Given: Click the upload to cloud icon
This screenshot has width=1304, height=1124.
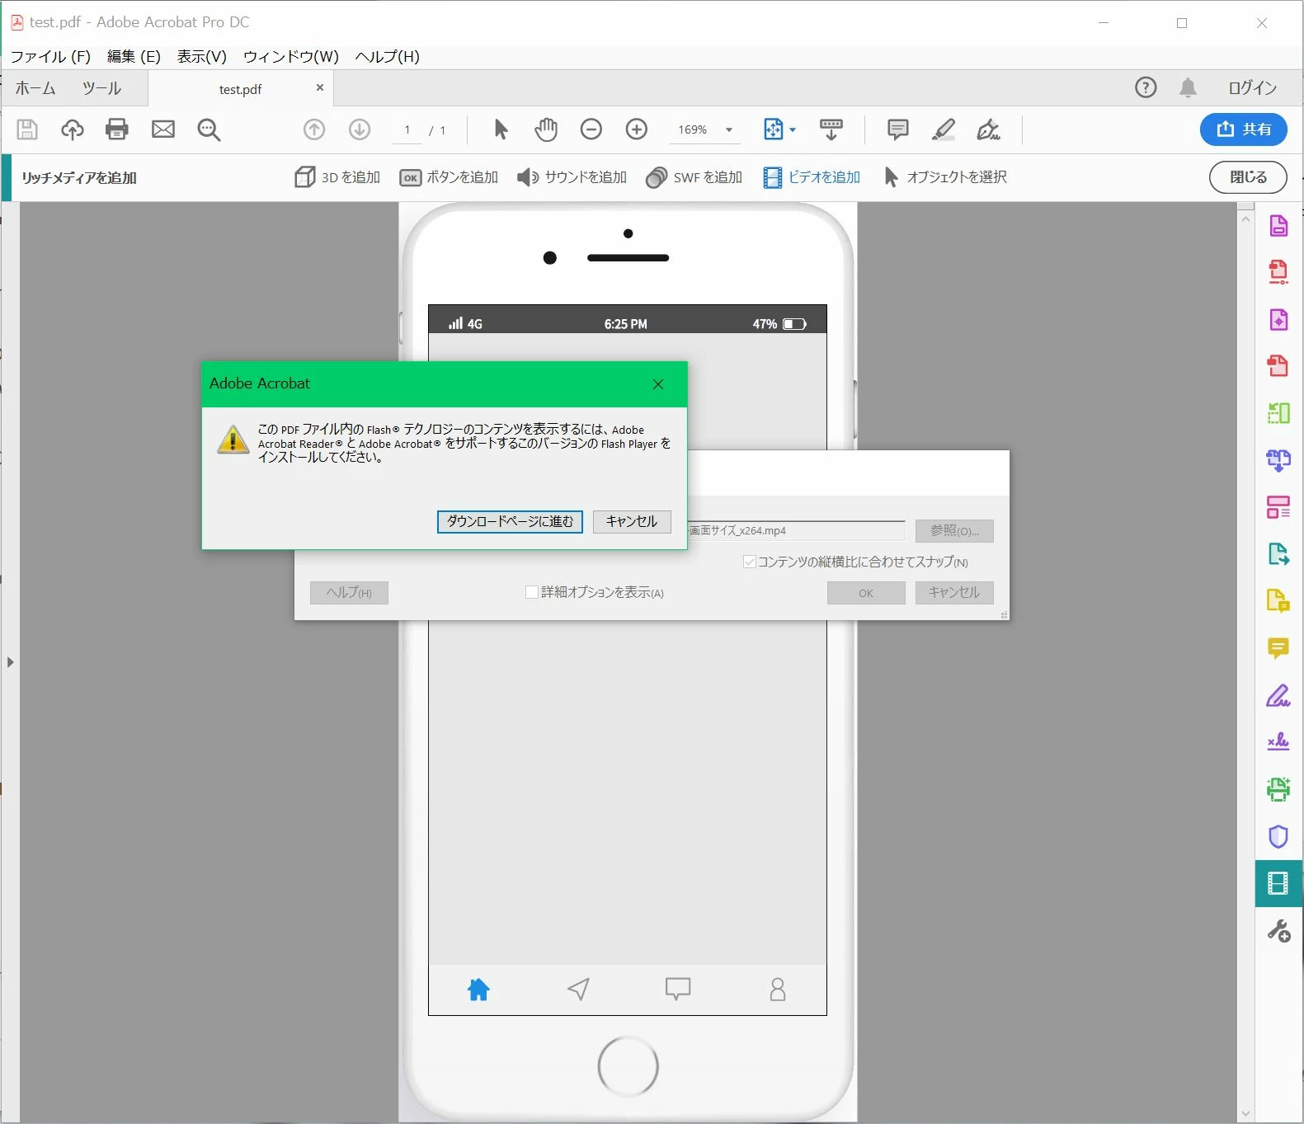Looking at the screenshot, I should (73, 129).
